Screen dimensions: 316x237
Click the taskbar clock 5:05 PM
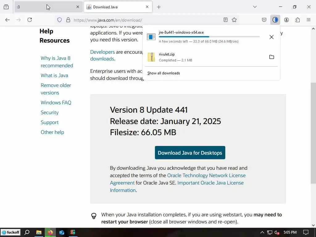click(x=290, y=232)
